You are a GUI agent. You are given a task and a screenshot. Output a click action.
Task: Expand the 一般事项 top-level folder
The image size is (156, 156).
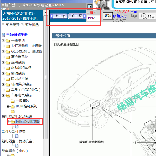pyautogui.click(x=3, y=41)
